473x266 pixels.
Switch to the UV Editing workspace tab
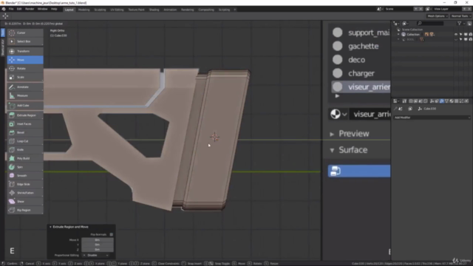click(x=117, y=10)
